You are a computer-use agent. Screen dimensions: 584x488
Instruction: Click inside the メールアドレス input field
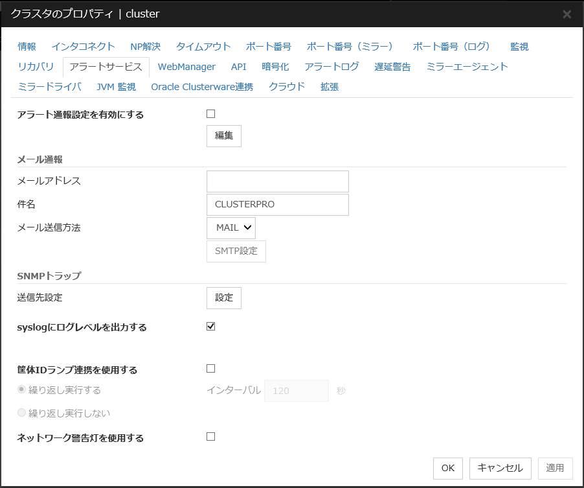pyautogui.click(x=277, y=181)
